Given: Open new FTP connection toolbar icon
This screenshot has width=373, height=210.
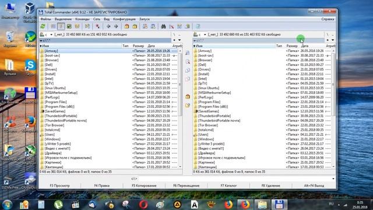Looking at the screenshot, I should pos(153,26).
